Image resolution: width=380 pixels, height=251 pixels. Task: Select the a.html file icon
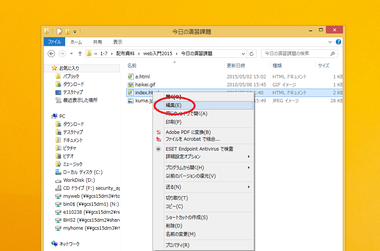click(131, 76)
